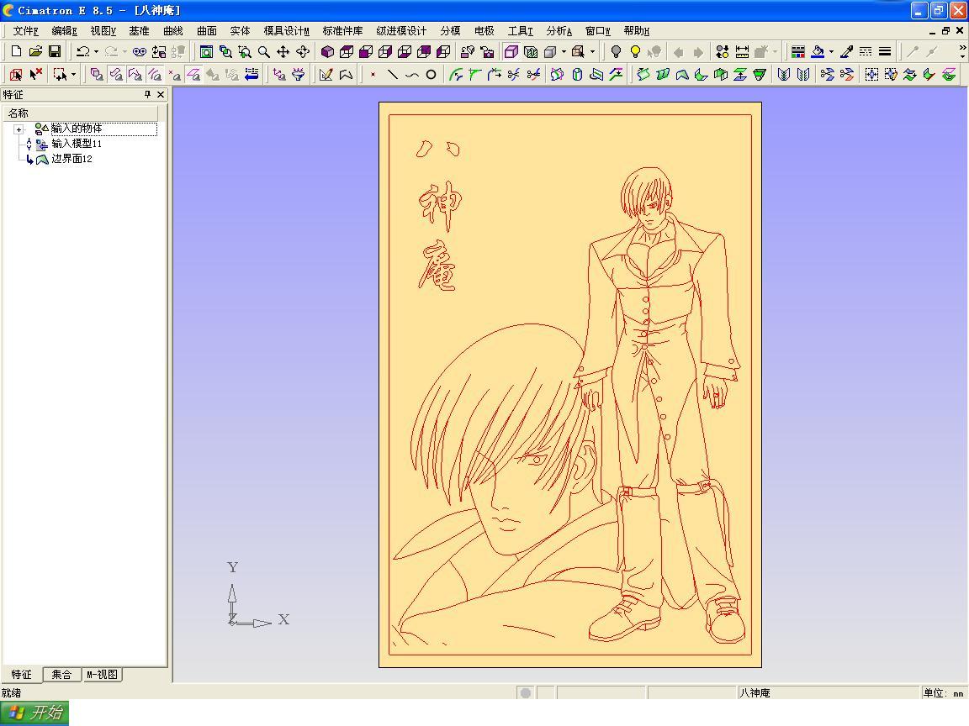Select the 边界面12 feature

point(71,159)
